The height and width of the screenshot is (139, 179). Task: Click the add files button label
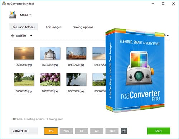pos(21,36)
